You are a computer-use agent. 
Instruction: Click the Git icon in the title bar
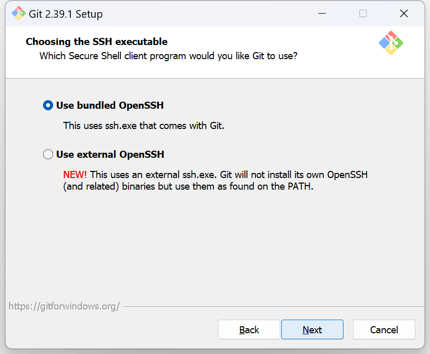(18, 14)
